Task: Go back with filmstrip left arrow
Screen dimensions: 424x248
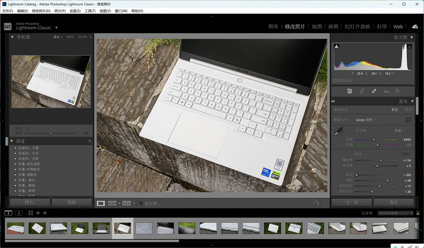Action: coord(38,213)
